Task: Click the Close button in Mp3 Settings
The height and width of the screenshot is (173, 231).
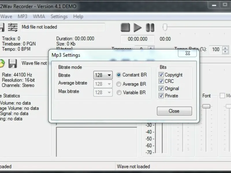Action: click(174, 111)
